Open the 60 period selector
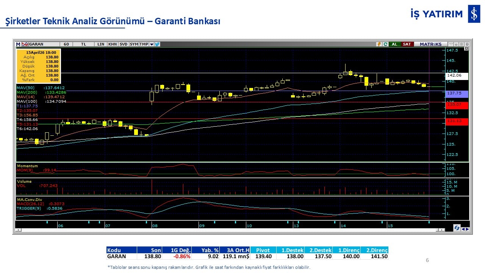The width and height of the screenshot is (485, 273). coord(66,44)
